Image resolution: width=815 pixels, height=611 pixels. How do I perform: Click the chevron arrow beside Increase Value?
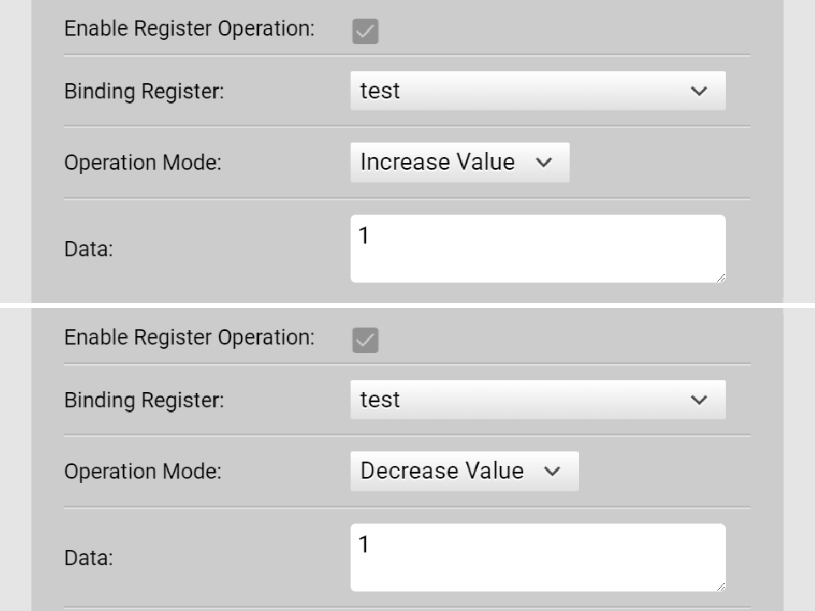click(x=545, y=163)
